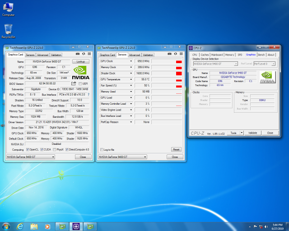This screenshot has height=231, width=289.
Task: Expand the Memory Used sensor dropdown
Action: (x=131, y=92)
